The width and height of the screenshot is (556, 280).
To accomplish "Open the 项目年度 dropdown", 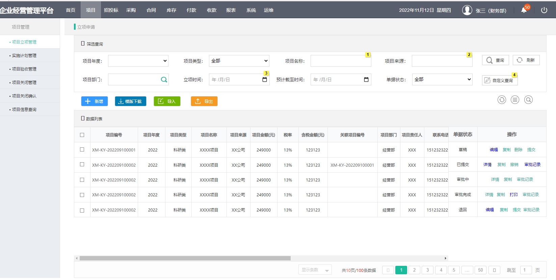I will pos(138,61).
